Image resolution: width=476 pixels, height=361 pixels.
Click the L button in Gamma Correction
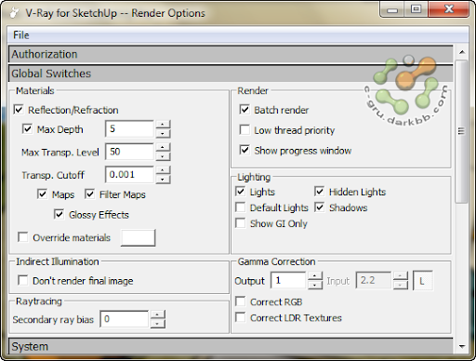[423, 281]
